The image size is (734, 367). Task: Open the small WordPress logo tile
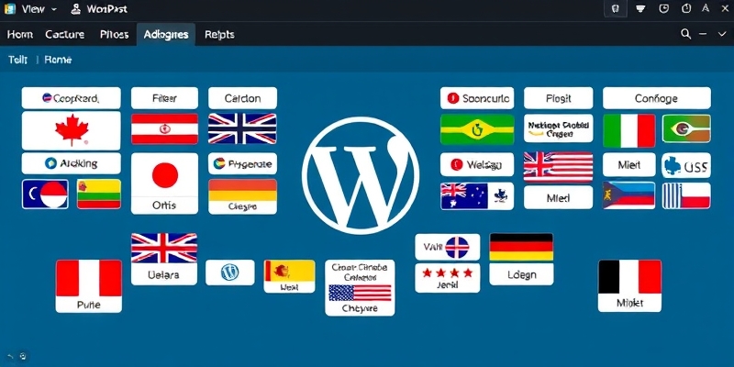230,272
